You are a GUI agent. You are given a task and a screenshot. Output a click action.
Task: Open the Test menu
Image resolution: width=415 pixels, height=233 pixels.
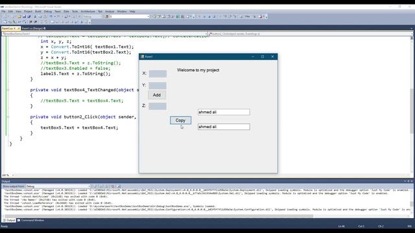tap(100, 12)
